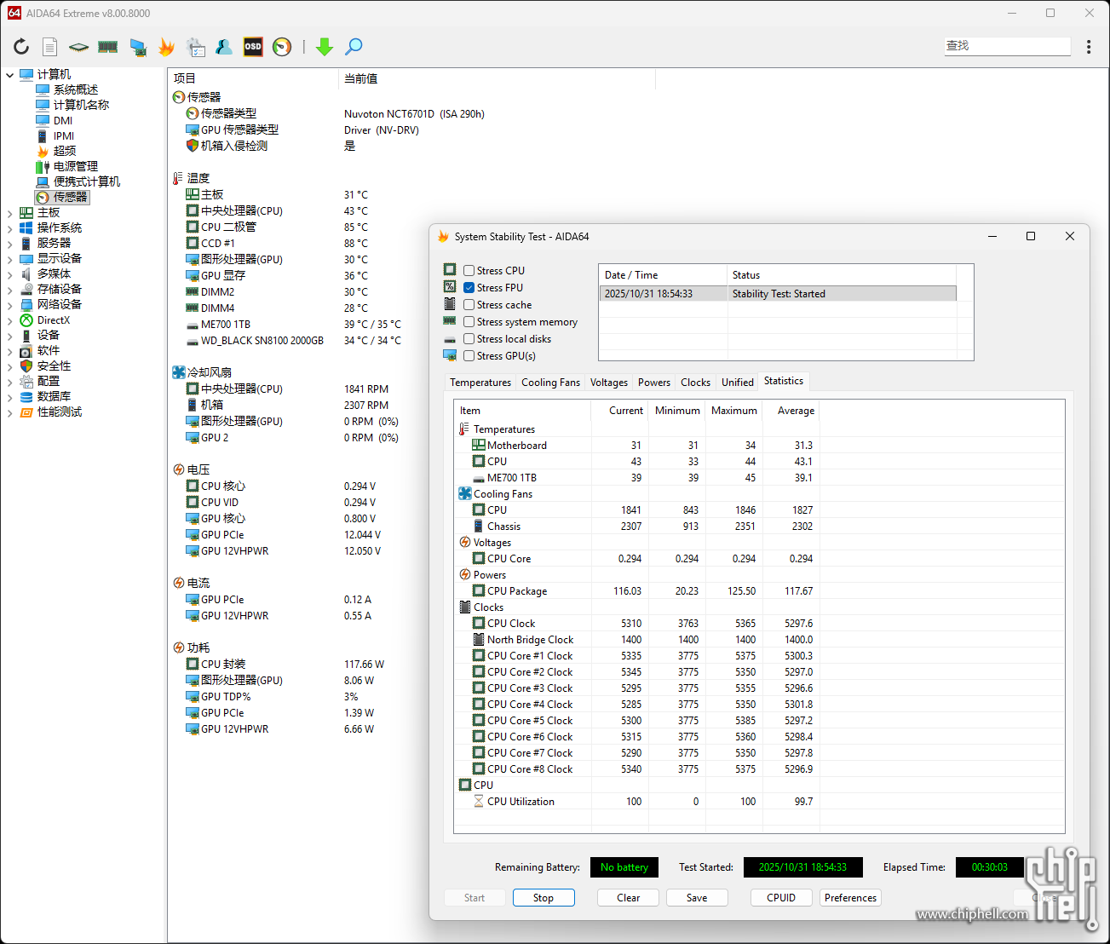Screen dimensions: 1110x944
Task: Switch to the Voltages tab
Action: (x=608, y=383)
